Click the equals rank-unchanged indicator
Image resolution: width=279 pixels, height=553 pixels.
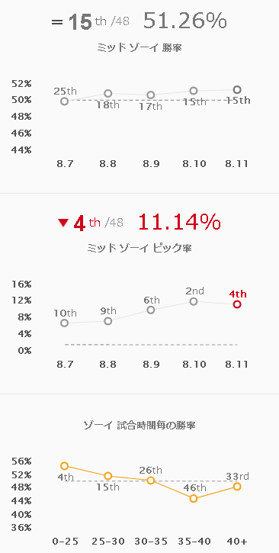pyautogui.click(x=57, y=23)
